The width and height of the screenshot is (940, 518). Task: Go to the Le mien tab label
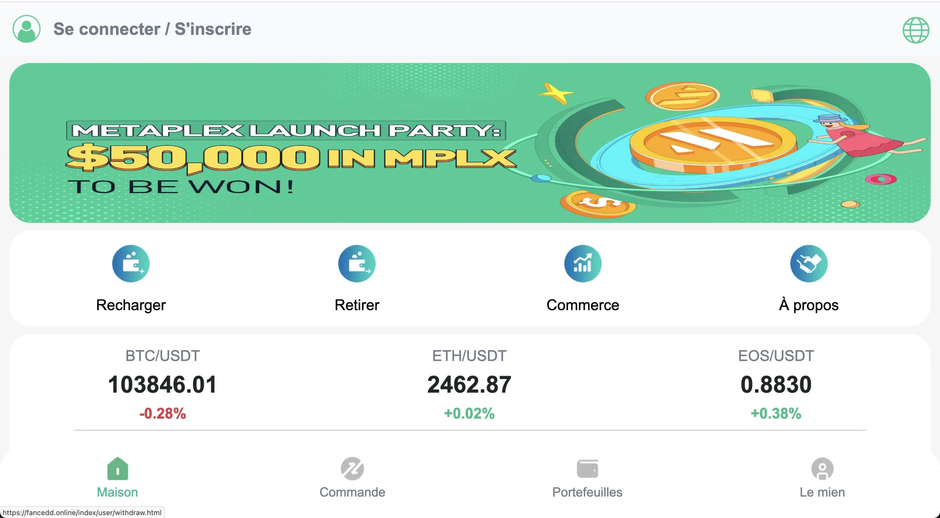822,492
